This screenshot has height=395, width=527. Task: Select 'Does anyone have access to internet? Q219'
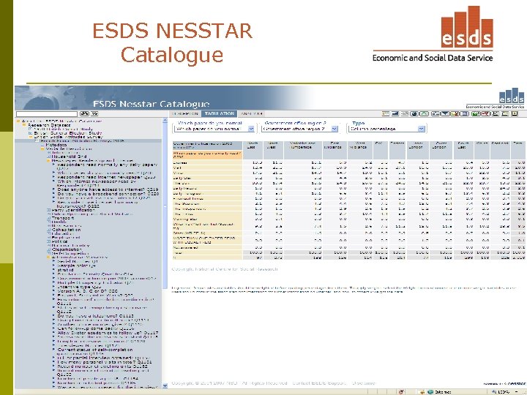click(x=108, y=189)
